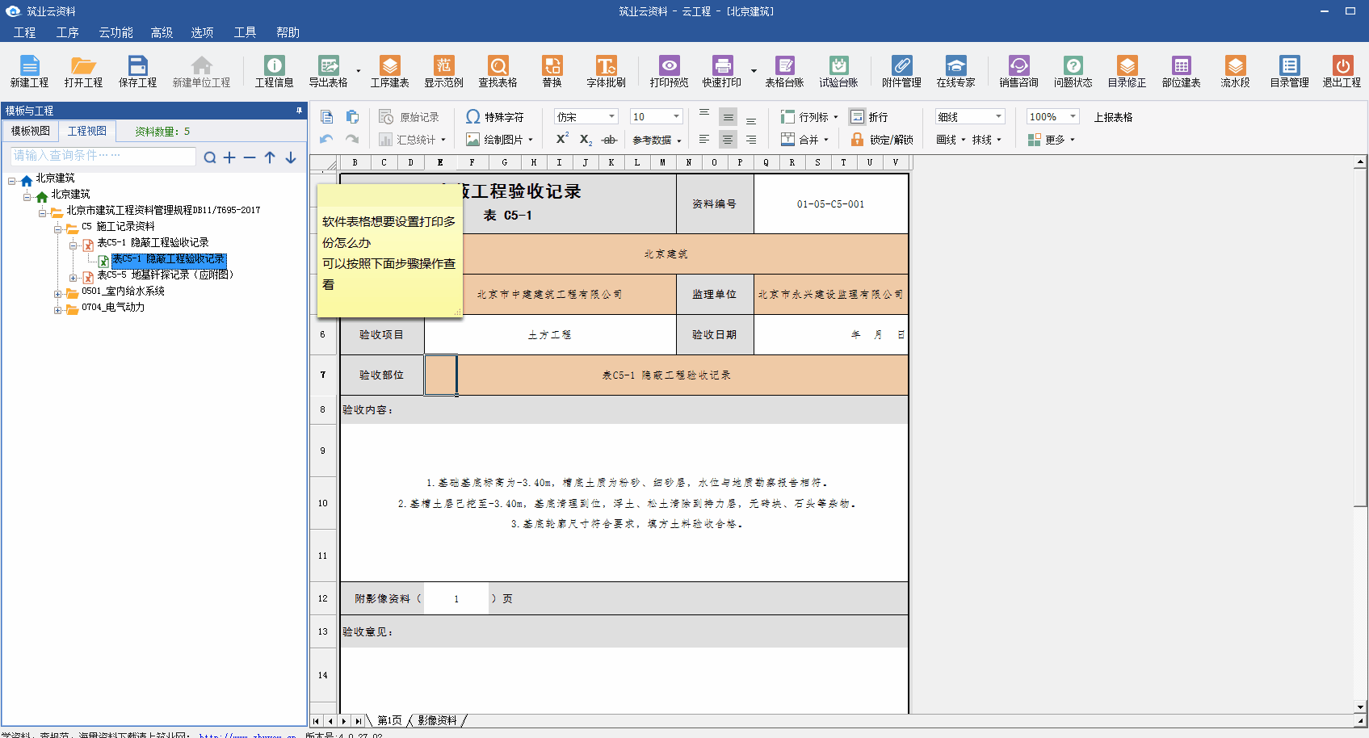
Task: Switch to the 模板视图 tab
Action: [31, 131]
